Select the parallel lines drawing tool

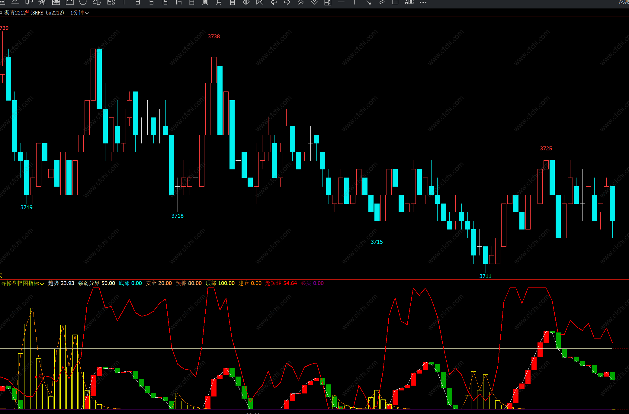[x=382, y=2]
